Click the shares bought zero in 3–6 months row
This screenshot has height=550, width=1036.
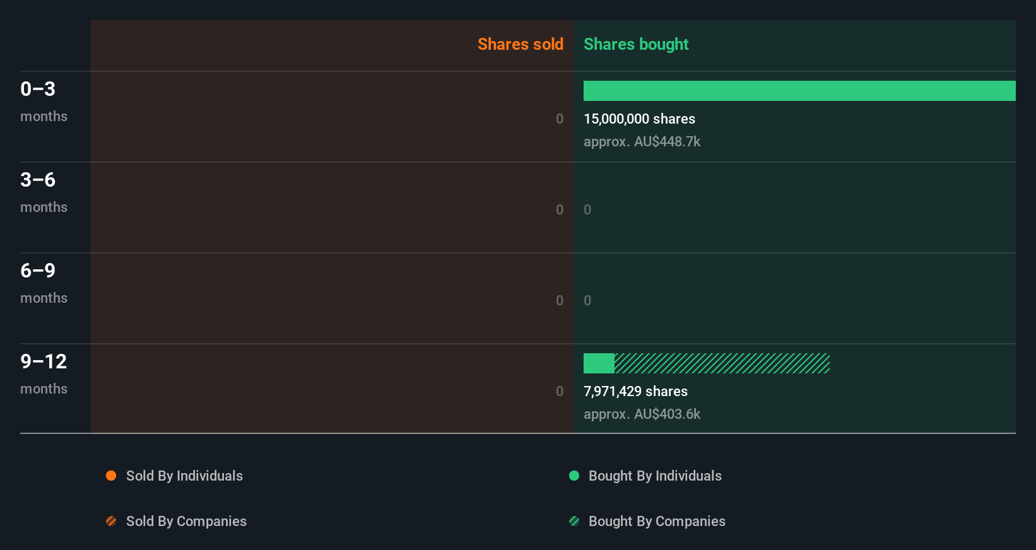587,210
